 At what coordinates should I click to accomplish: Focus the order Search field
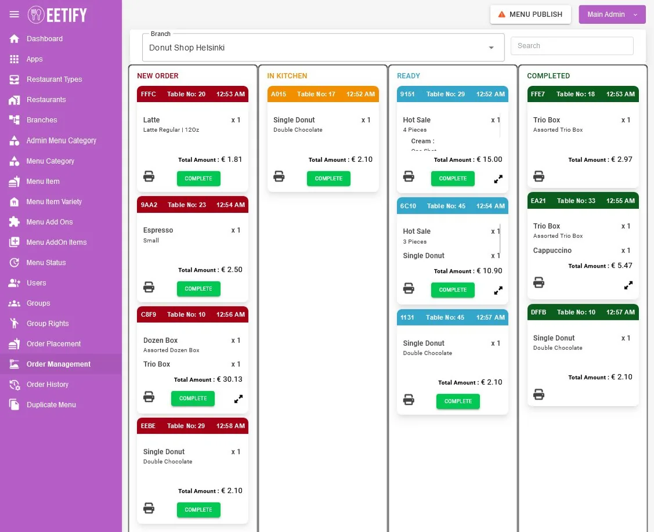coord(572,46)
